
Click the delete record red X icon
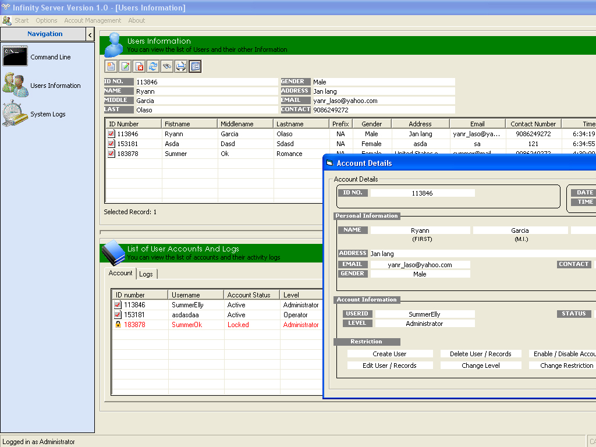(139, 66)
